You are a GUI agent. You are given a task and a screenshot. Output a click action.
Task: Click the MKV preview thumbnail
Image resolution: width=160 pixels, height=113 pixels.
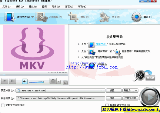34,48
